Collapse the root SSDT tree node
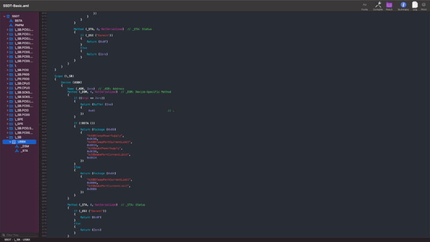This screenshot has width=430, height=242. (x=4, y=16)
